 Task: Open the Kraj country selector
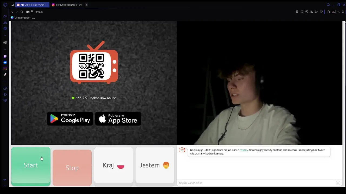114,165
